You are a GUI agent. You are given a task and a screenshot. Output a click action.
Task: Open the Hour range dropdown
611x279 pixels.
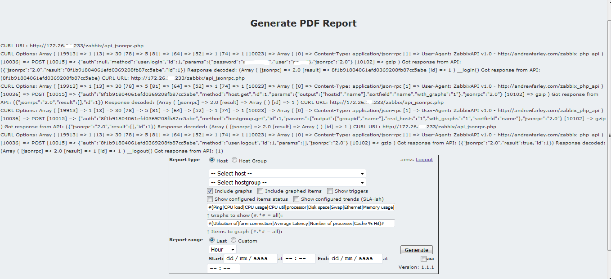pyautogui.click(x=223, y=249)
